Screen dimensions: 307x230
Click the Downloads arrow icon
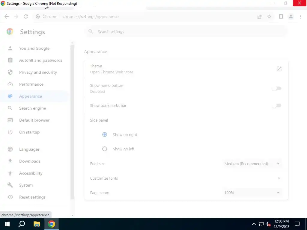pos(10,161)
